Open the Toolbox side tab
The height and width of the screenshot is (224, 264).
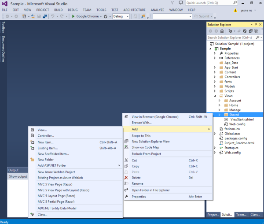click(x=3, y=27)
